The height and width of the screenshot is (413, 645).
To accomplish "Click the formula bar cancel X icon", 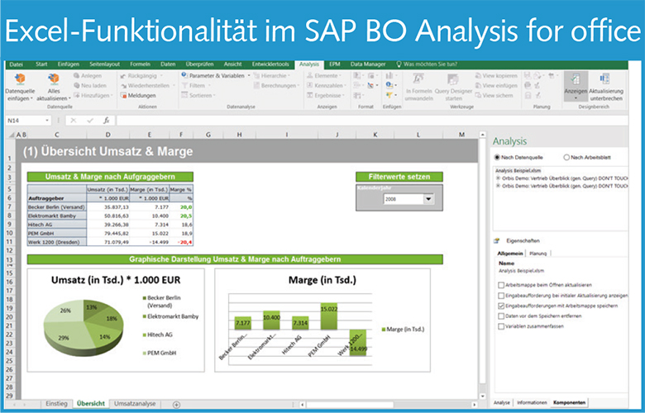I will [x=74, y=121].
